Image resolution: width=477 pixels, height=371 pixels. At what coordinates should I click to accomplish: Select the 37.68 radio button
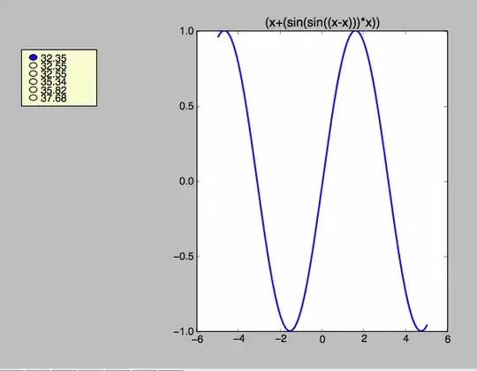click(34, 97)
